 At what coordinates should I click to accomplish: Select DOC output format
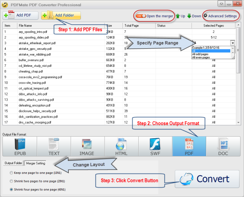pos(223,146)
